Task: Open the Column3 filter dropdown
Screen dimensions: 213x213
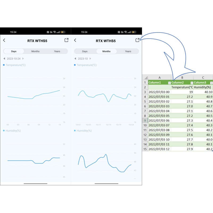Action: 211,83
